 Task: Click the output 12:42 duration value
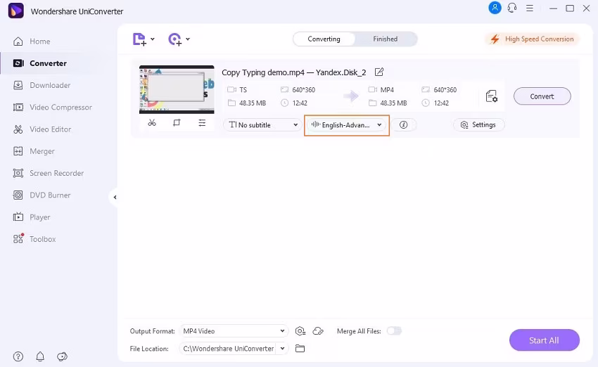441,103
